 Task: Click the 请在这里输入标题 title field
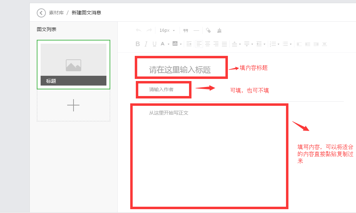(x=180, y=69)
